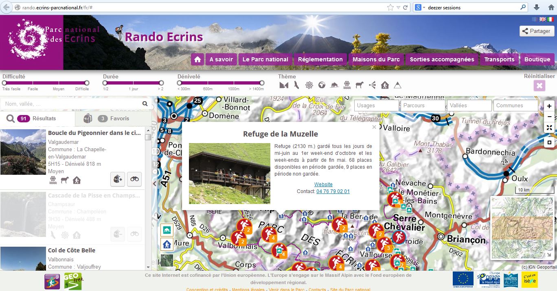
Task: Open the Usages dropdown filter
Action: point(376,105)
